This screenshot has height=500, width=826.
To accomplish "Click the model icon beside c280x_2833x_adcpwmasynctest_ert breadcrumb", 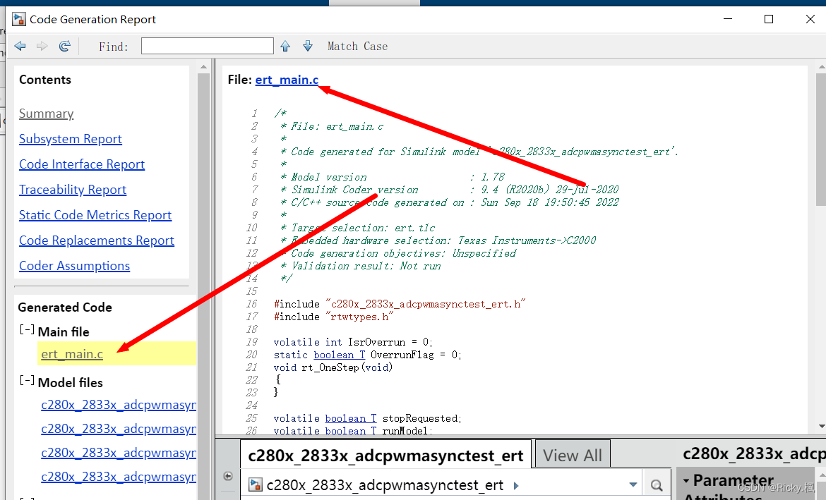I will click(x=256, y=484).
